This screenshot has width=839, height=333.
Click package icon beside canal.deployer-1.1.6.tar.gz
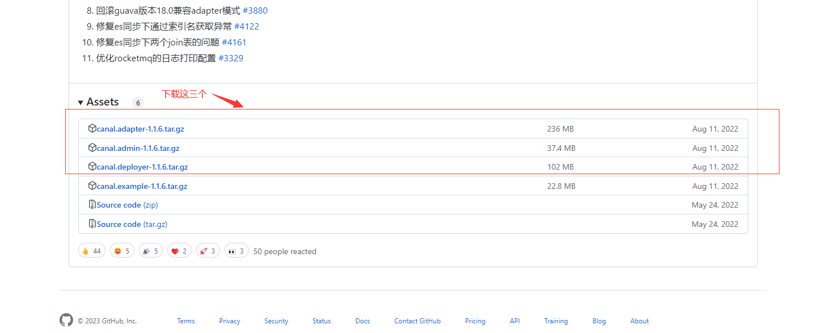[92, 166]
